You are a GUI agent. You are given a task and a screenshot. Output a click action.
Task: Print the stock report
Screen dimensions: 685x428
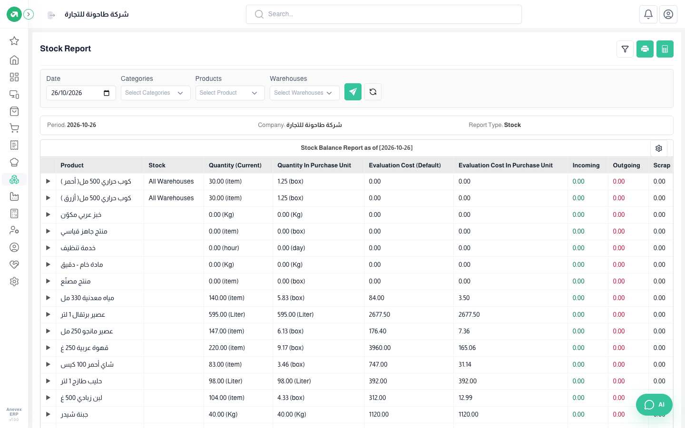pyautogui.click(x=645, y=49)
